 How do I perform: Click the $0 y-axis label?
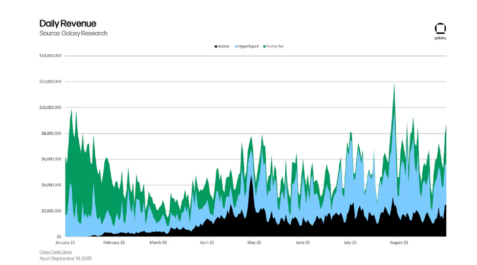58,237
